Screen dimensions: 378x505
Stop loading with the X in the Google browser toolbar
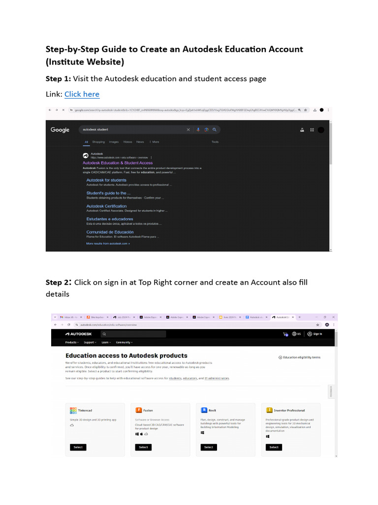point(63,110)
